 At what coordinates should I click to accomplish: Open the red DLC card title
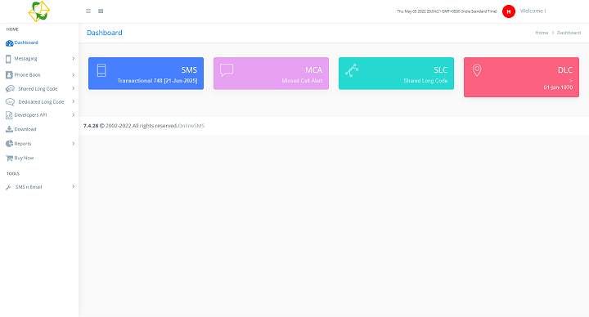click(x=565, y=70)
